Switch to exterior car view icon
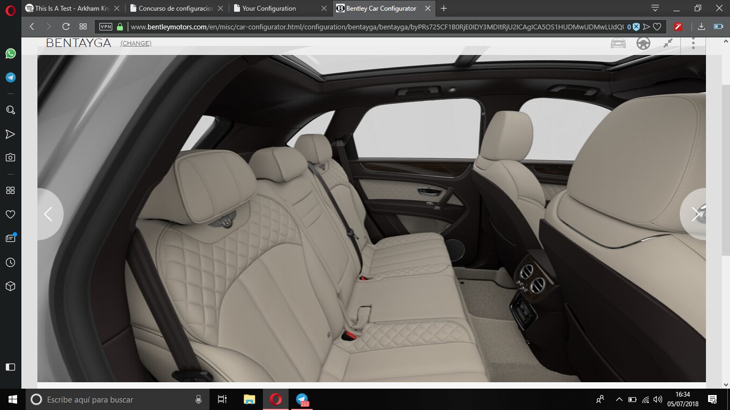 pyautogui.click(x=618, y=43)
